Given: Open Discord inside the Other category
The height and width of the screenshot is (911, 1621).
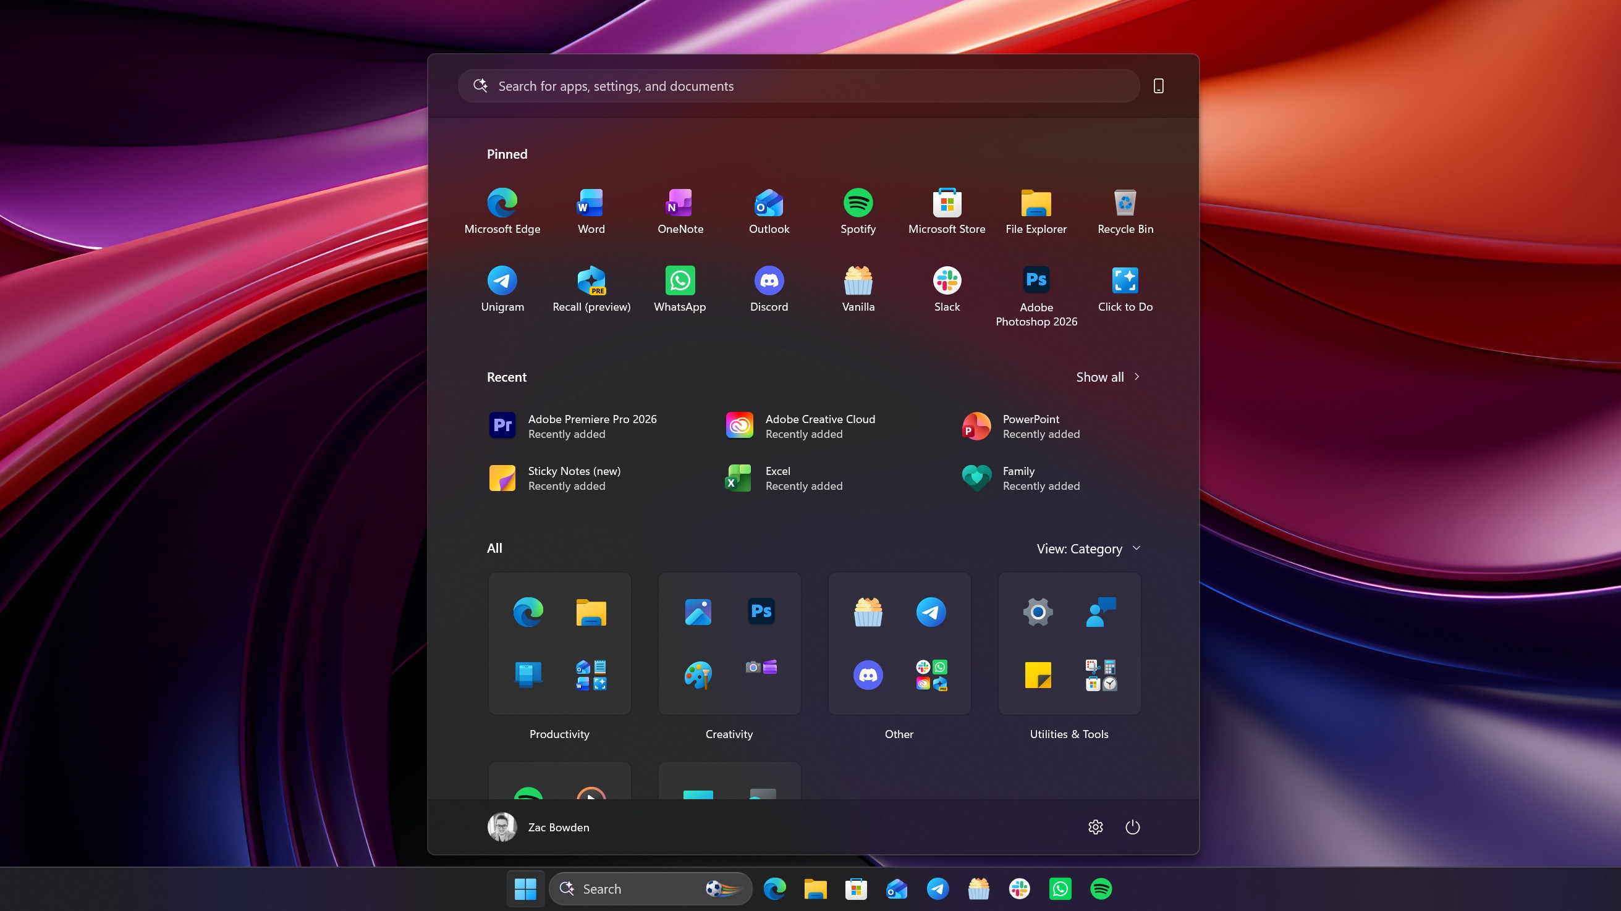Looking at the screenshot, I should [868, 675].
